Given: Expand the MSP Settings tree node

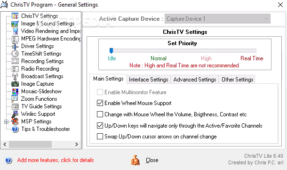Looking at the screenshot, I should [6, 121].
